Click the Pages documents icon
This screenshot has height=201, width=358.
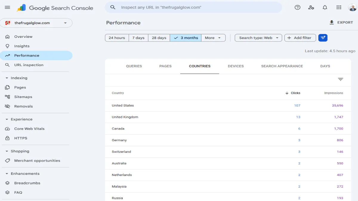point(7,87)
